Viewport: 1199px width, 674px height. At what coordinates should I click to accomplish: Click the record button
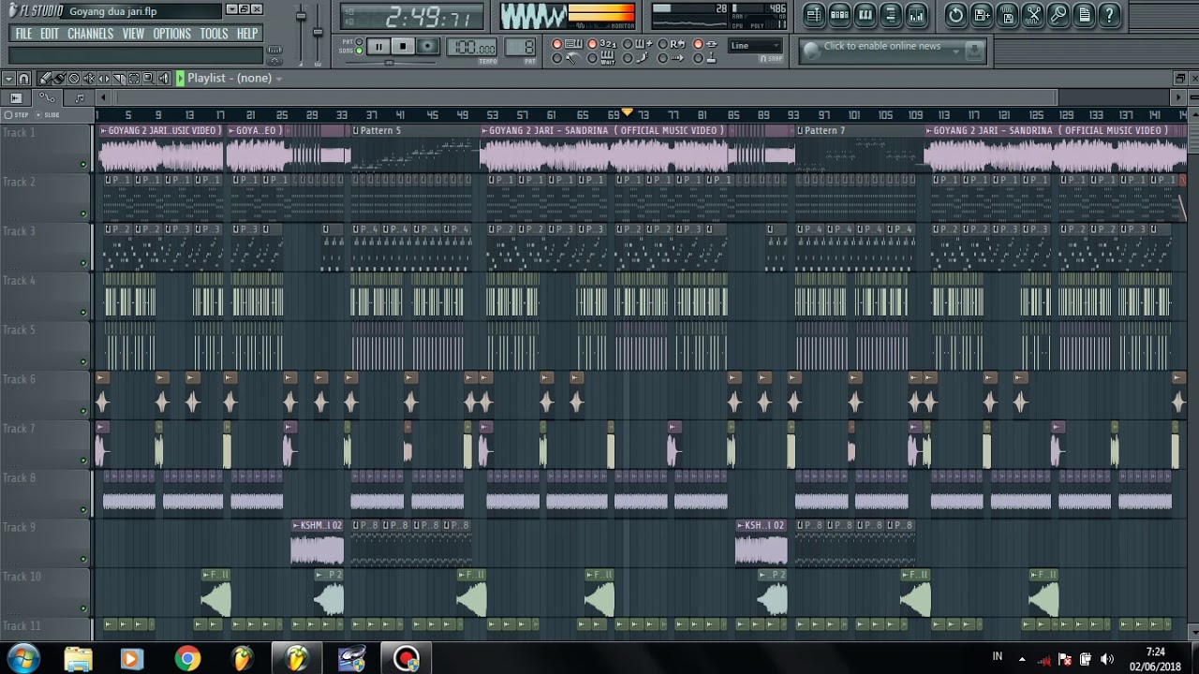pos(427,46)
